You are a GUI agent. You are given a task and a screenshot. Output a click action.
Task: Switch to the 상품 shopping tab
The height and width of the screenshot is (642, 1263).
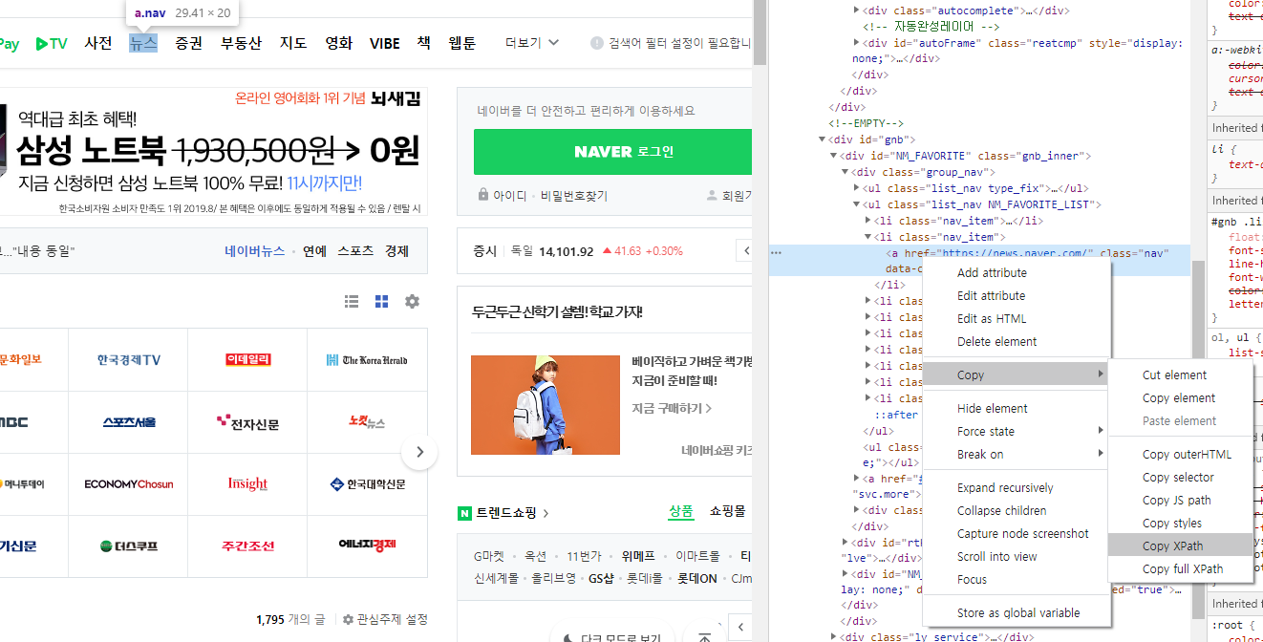tap(681, 511)
